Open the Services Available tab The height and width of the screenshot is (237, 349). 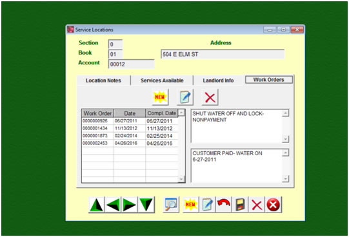(x=162, y=81)
